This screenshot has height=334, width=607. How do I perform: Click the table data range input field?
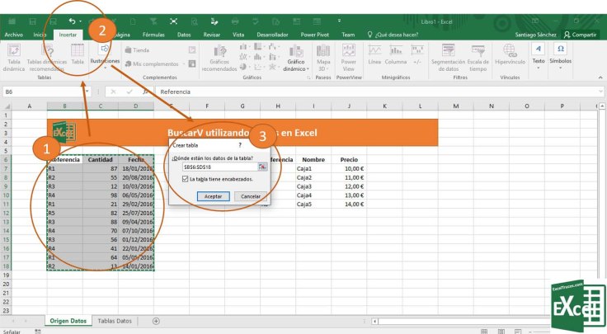pos(219,167)
